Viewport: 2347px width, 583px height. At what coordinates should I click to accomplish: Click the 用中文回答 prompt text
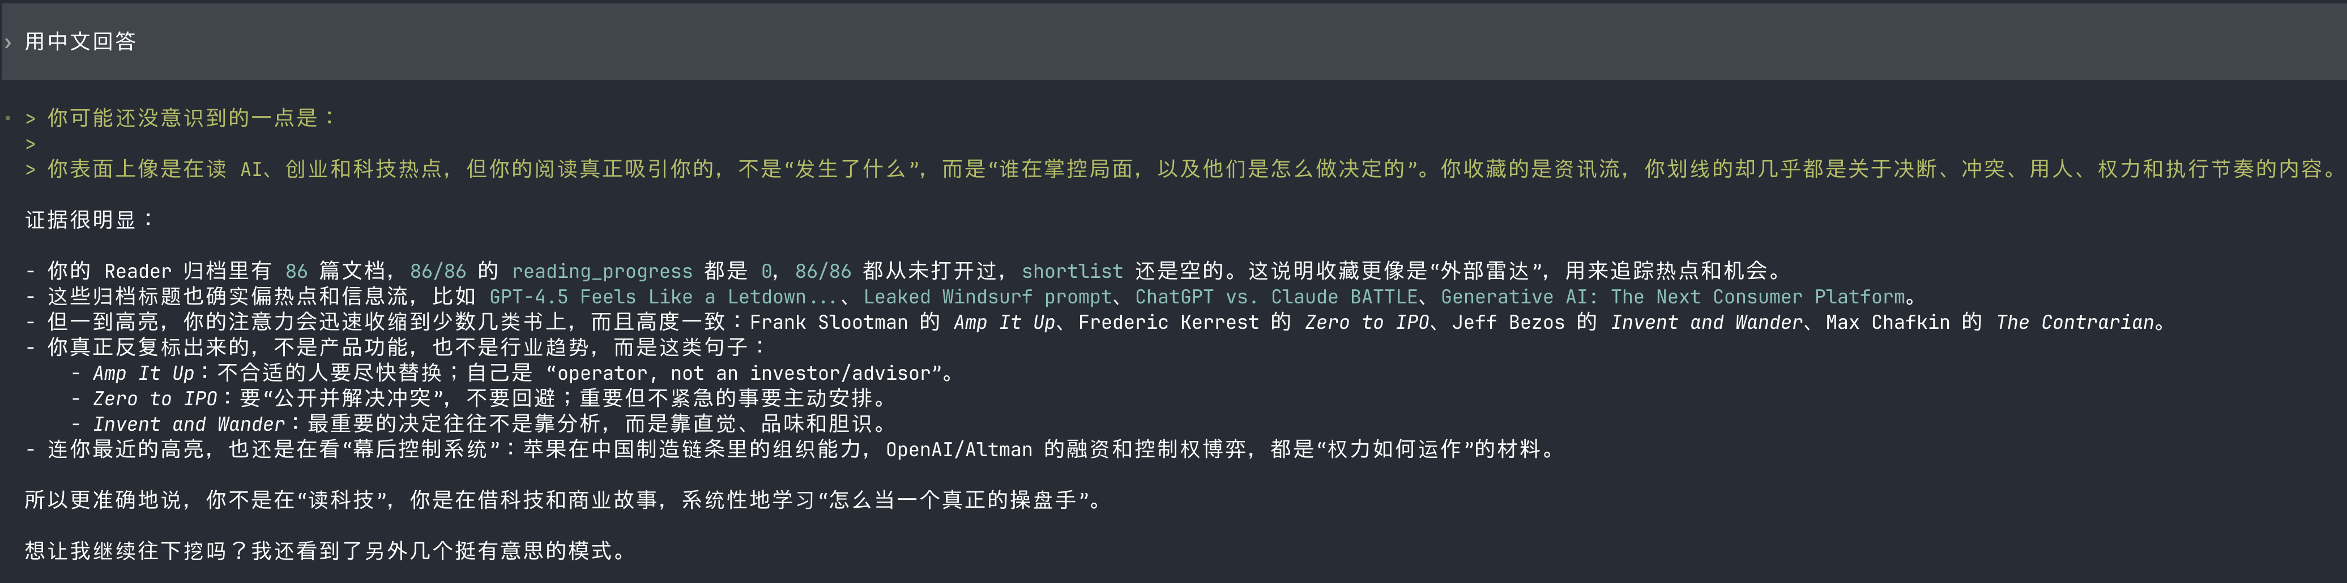click(x=80, y=42)
